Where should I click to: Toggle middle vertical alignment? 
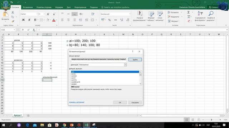pos(68,14)
